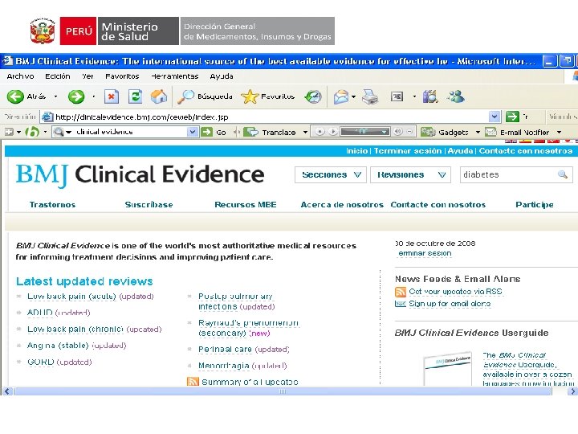Open the Mail icon dropdown arrow

click(x=353, y=96)
